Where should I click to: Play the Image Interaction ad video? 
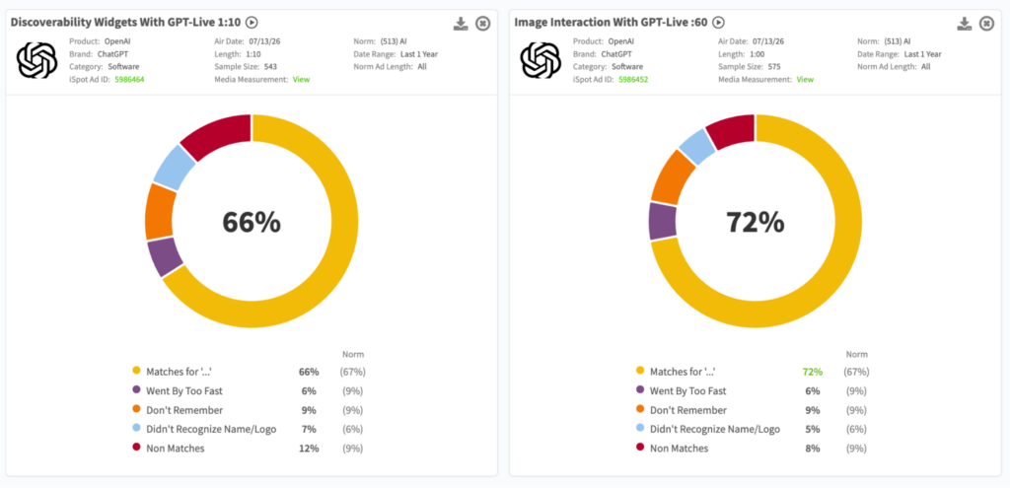[719, 23]
